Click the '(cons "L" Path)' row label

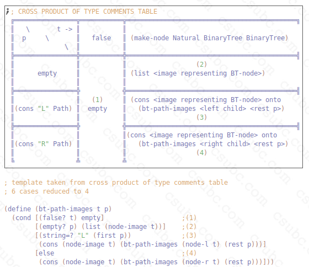point(44,108)
